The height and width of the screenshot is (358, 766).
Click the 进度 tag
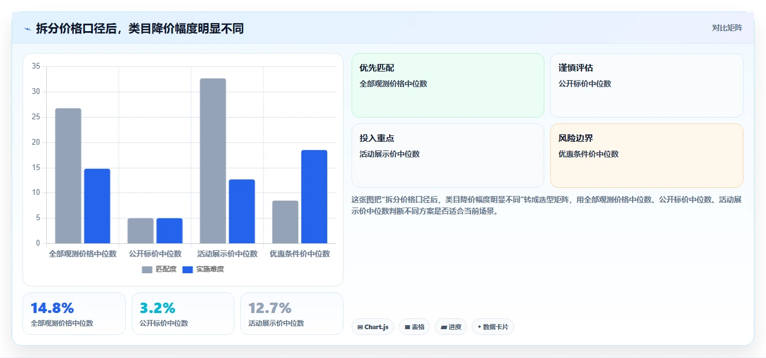[x=451, y=327]
